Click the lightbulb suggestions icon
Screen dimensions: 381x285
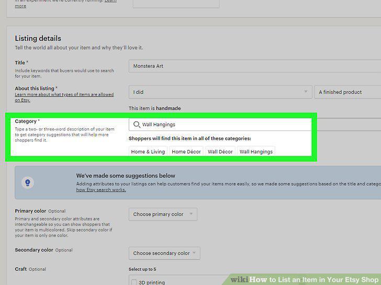pyautogui.click(x=28, y=183)
